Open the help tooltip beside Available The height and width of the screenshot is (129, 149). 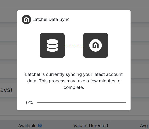[x=40, y=126]
